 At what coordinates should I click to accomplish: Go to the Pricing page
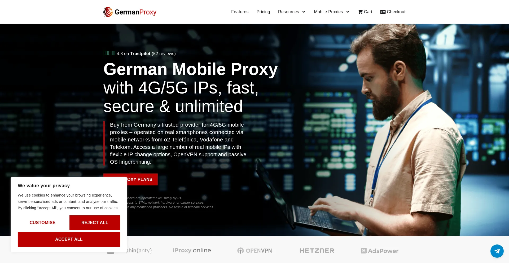[263, 12]
